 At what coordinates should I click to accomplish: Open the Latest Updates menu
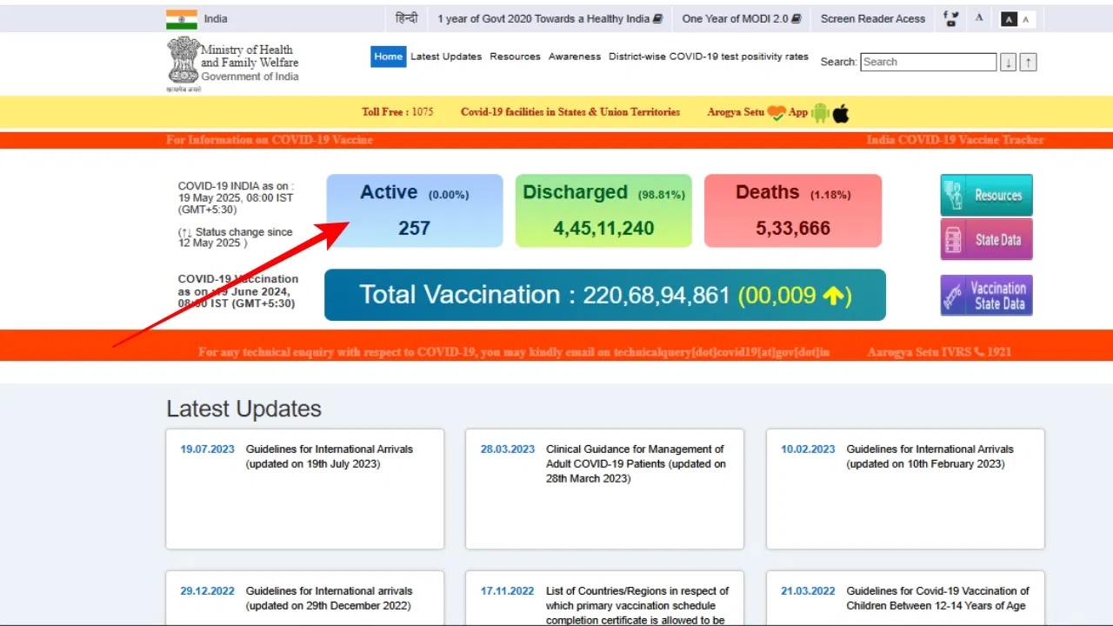click(446, 57)
